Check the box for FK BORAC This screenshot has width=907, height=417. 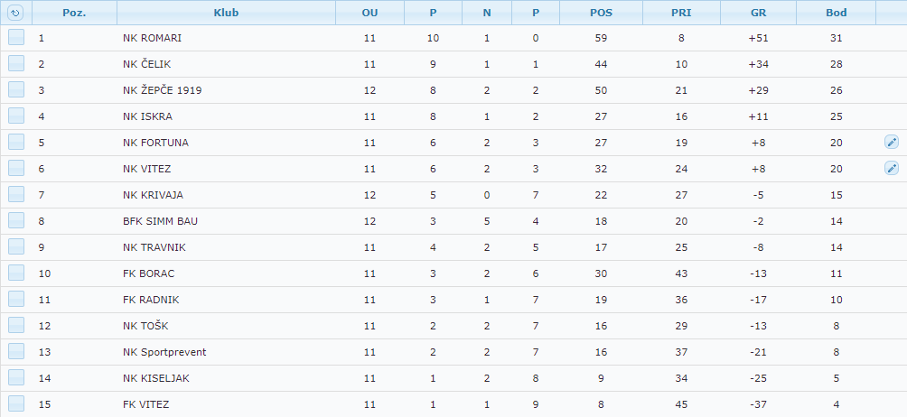(16, 273)
